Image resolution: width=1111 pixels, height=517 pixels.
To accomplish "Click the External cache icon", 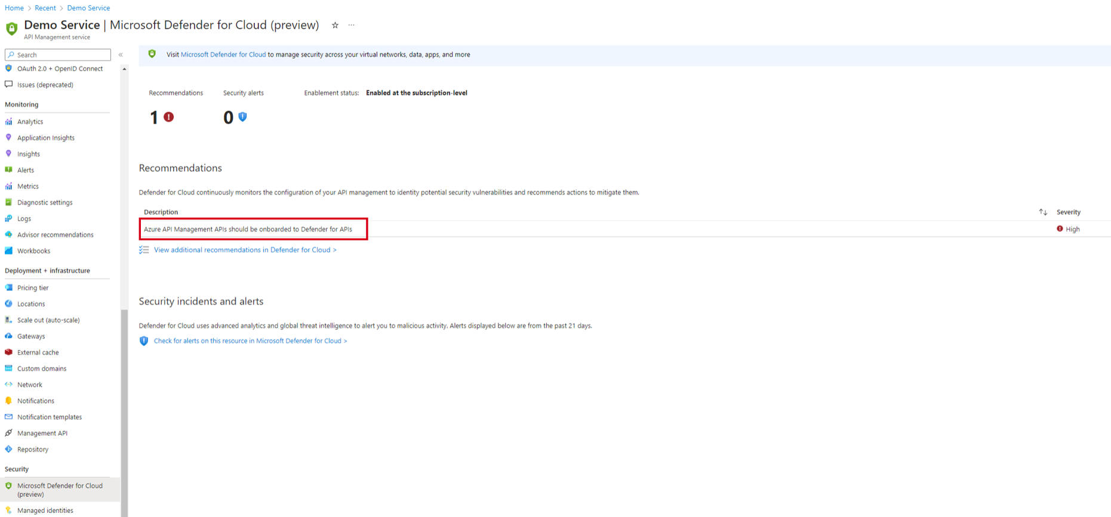I will tap(8, 352).
